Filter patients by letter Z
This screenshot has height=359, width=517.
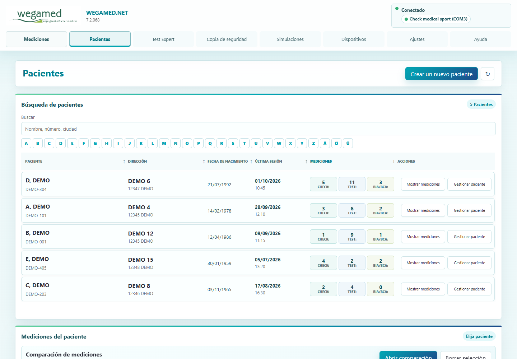[313, 143]
